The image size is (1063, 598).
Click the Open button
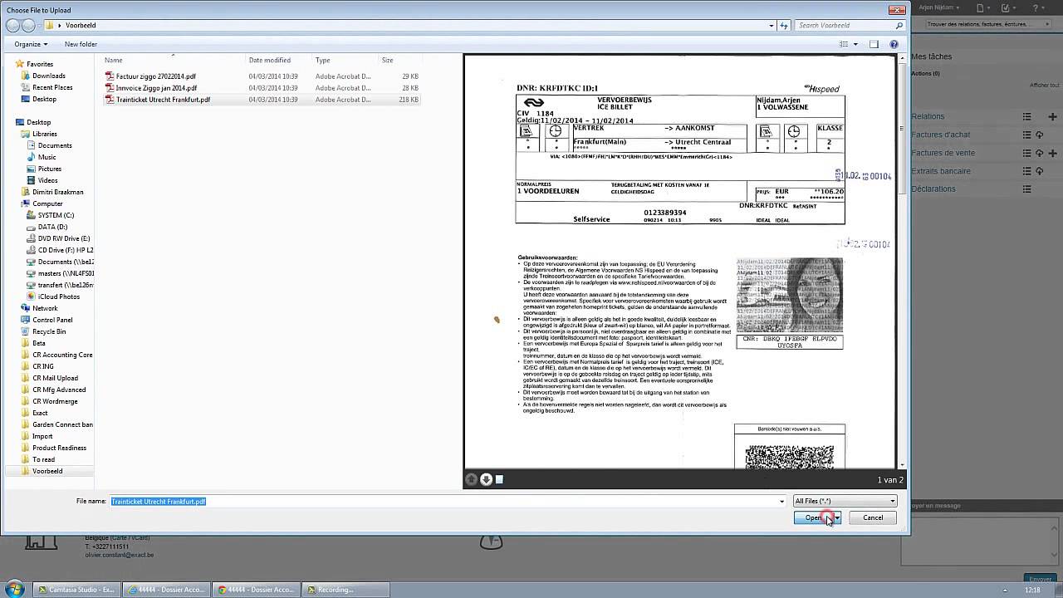tap(813, 517)
